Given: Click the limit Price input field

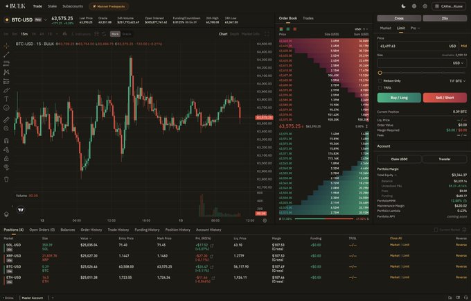Looking at the screenshot, I should click(x=418, y=46).
